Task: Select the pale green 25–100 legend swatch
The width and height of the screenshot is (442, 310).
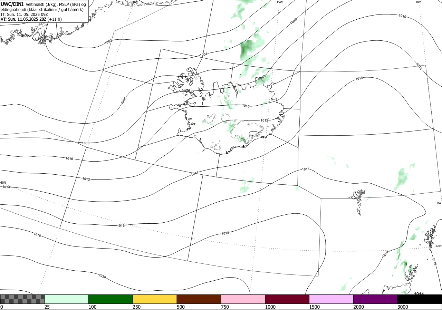Action: coord(67,299)
